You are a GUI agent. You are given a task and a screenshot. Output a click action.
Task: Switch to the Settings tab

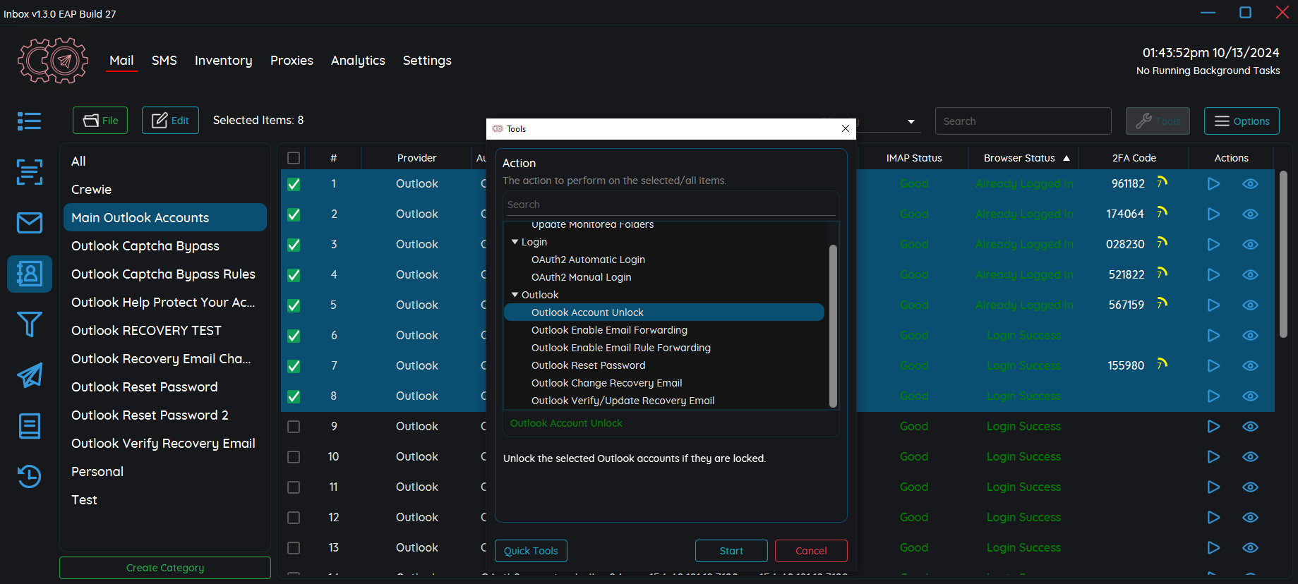427,61
